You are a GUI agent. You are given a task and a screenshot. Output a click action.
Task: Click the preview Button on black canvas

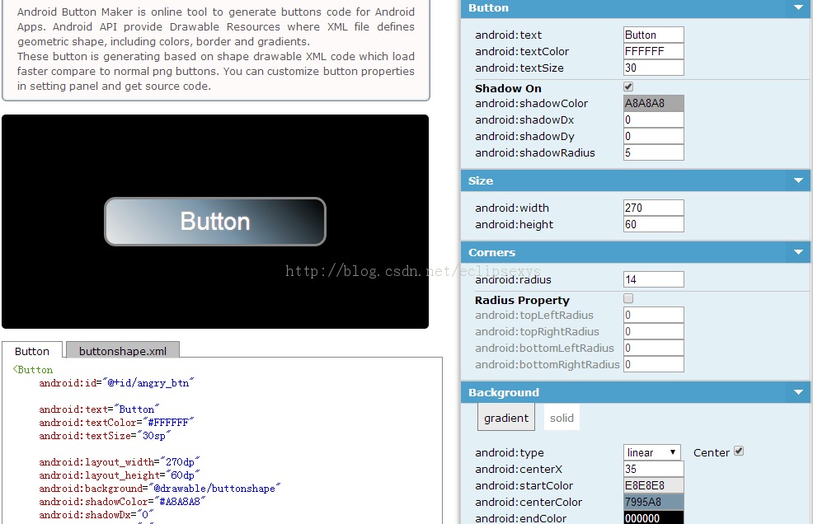coord(215,222)
